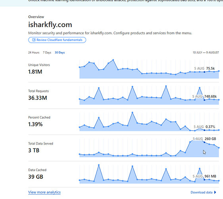Select the 30 Days range

(60, 53)
